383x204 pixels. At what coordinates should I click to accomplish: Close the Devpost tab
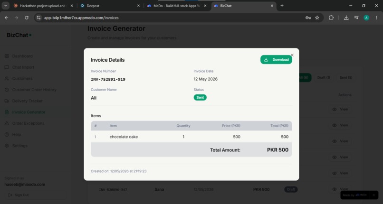pos(138,6)
